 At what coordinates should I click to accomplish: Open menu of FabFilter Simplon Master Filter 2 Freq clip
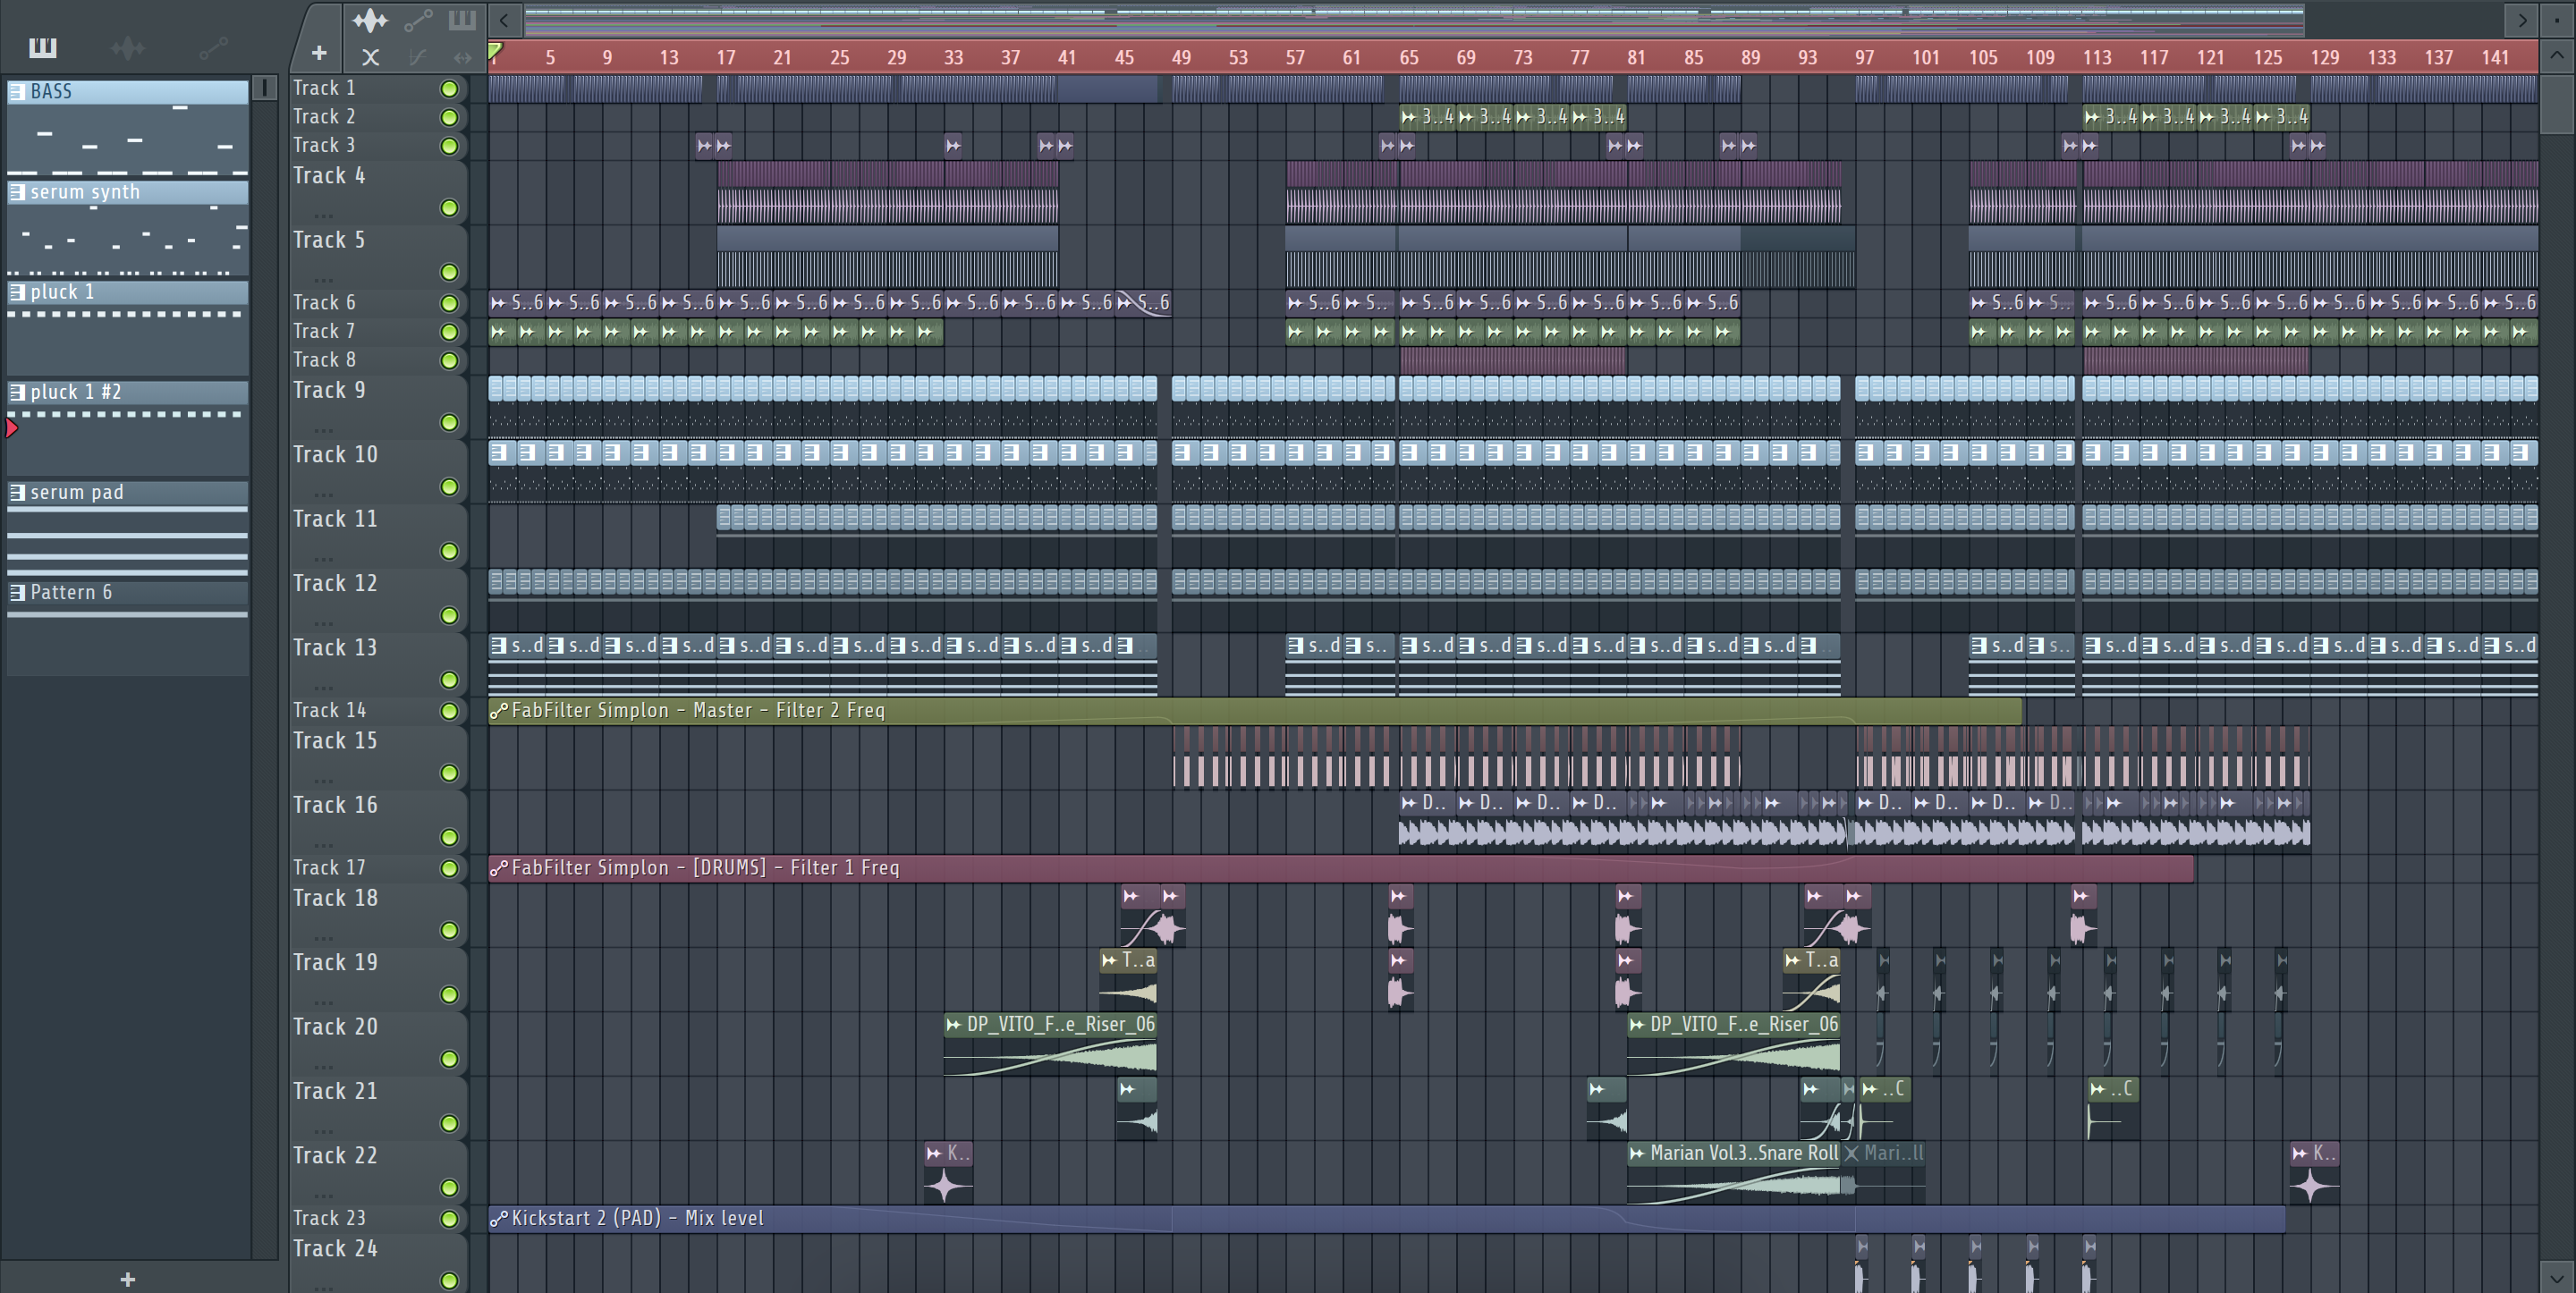[499, 711]
